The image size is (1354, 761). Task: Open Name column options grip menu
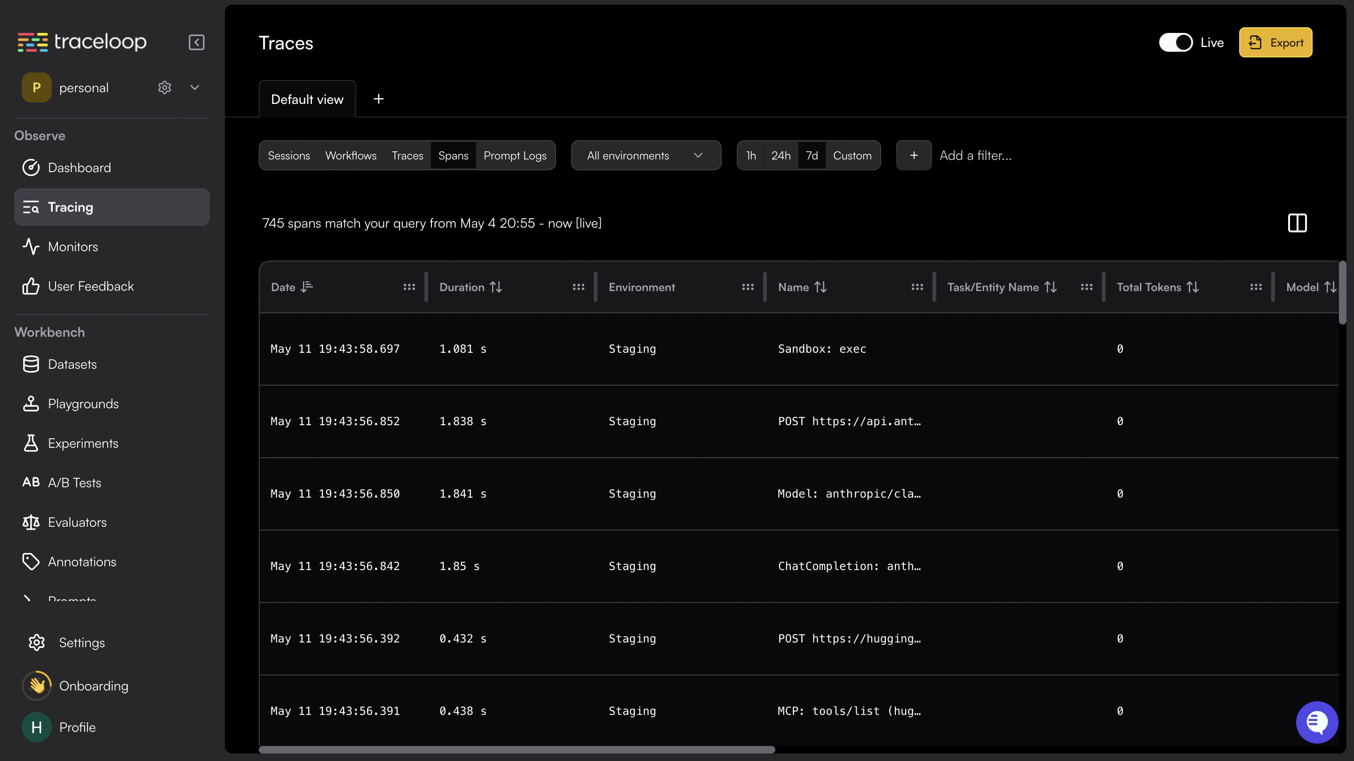coord(916,287)
